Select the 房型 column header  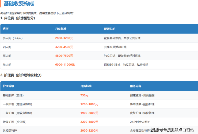pos(6,29)
